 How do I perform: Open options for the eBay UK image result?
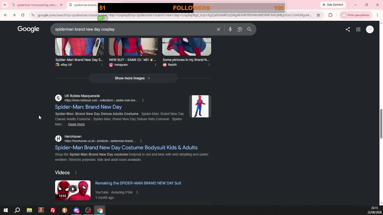(102, 65)
